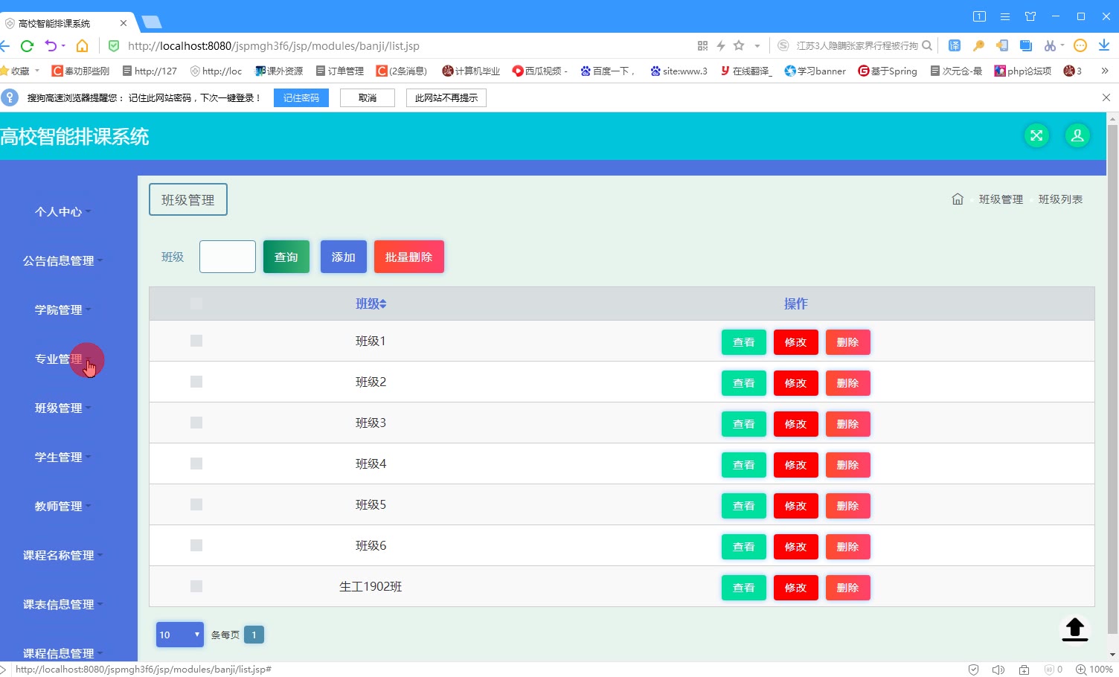Click the green 查询 search button
Viewport: 1119px width, 677px height.
coord(286,257)
